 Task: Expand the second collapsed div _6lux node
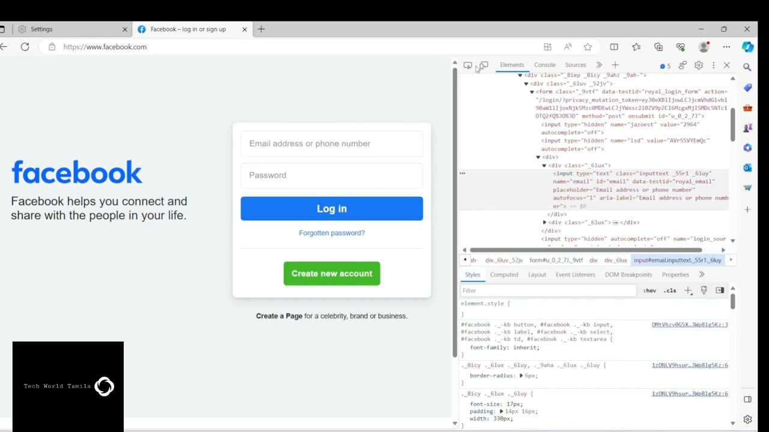(x=545, y=223)
